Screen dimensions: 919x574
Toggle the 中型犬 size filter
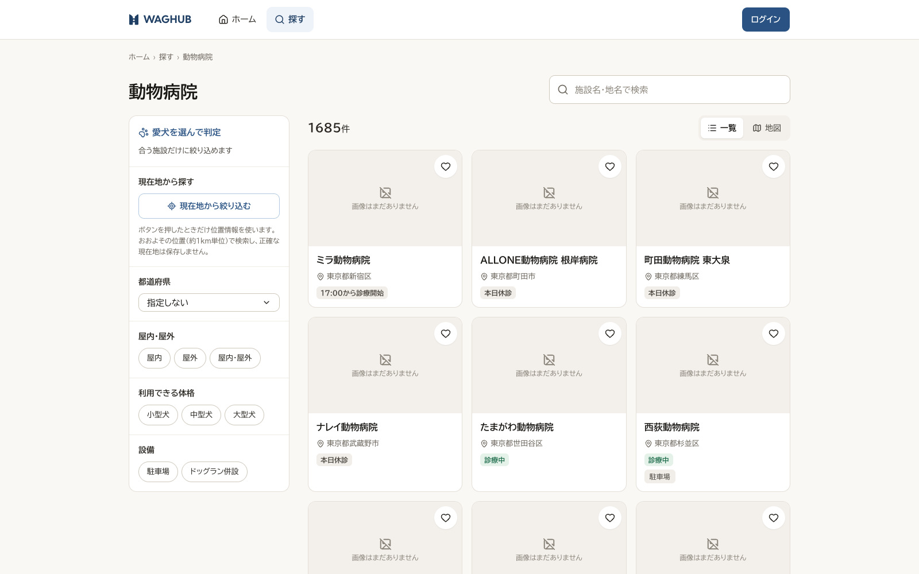tap(201, 415)
